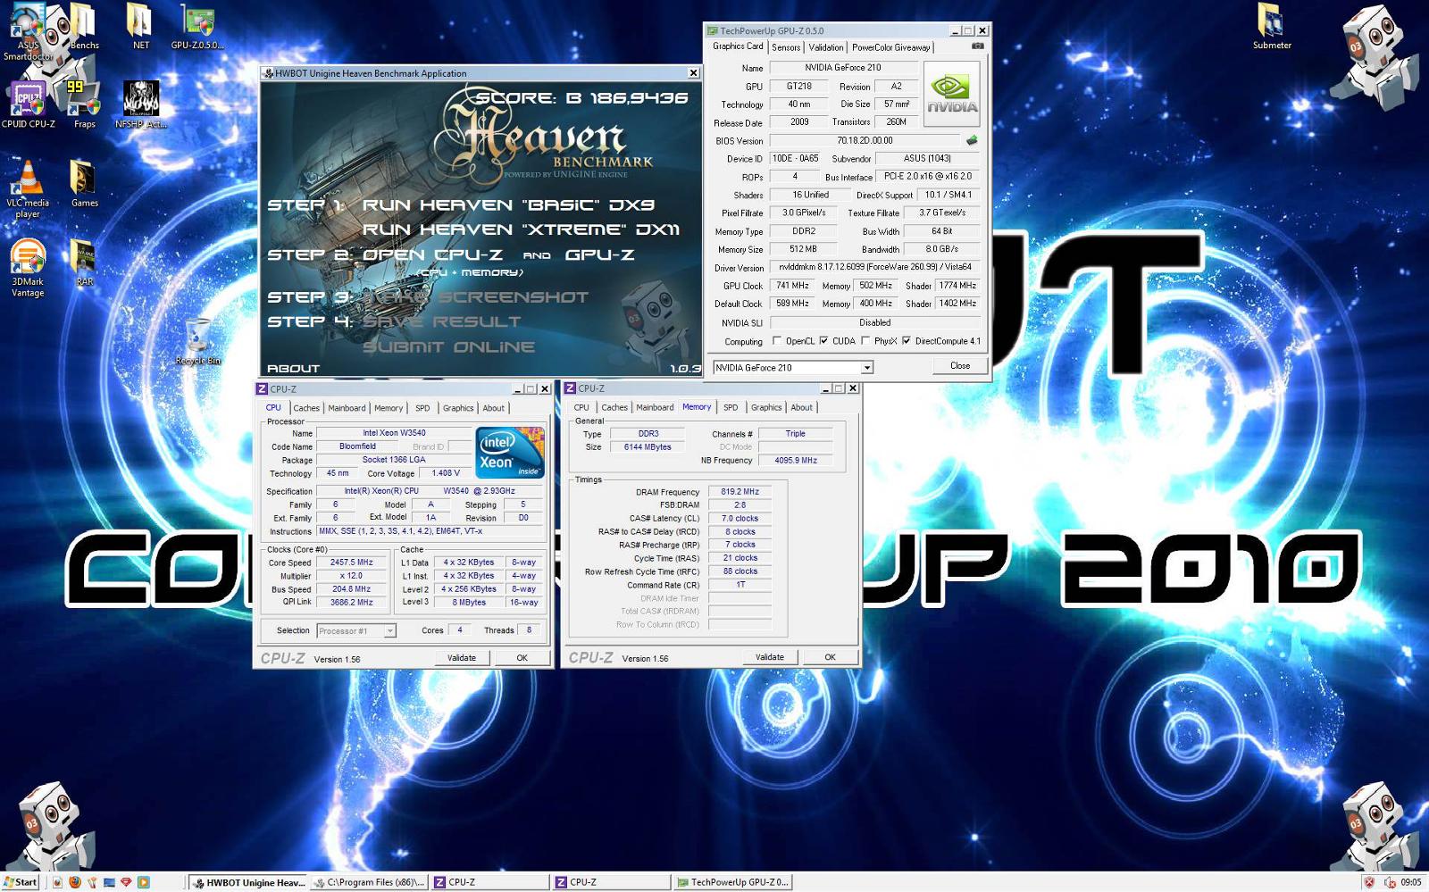
Task: Click RUN HEAVEN "BASIC" DX9 in HWBOT
Action: [x=508, y=204]
